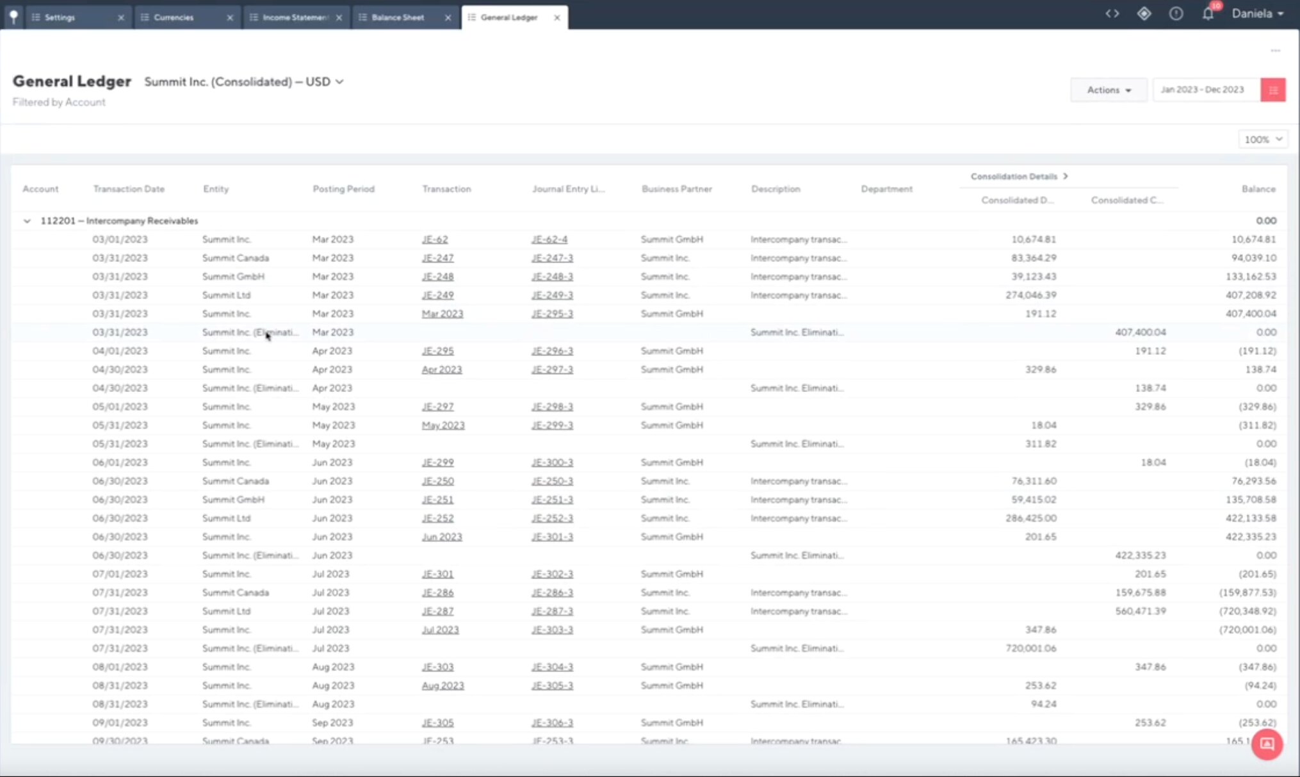Switch to the Currencies tab

(x=174, y=17)
